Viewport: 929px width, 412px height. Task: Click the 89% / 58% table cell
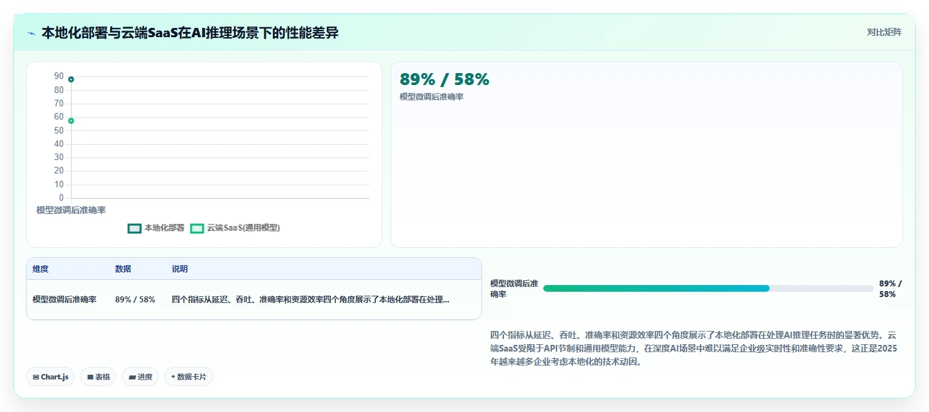135,300
